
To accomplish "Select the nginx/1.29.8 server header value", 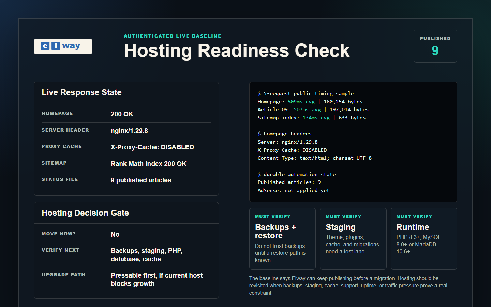I will (129, 131).
